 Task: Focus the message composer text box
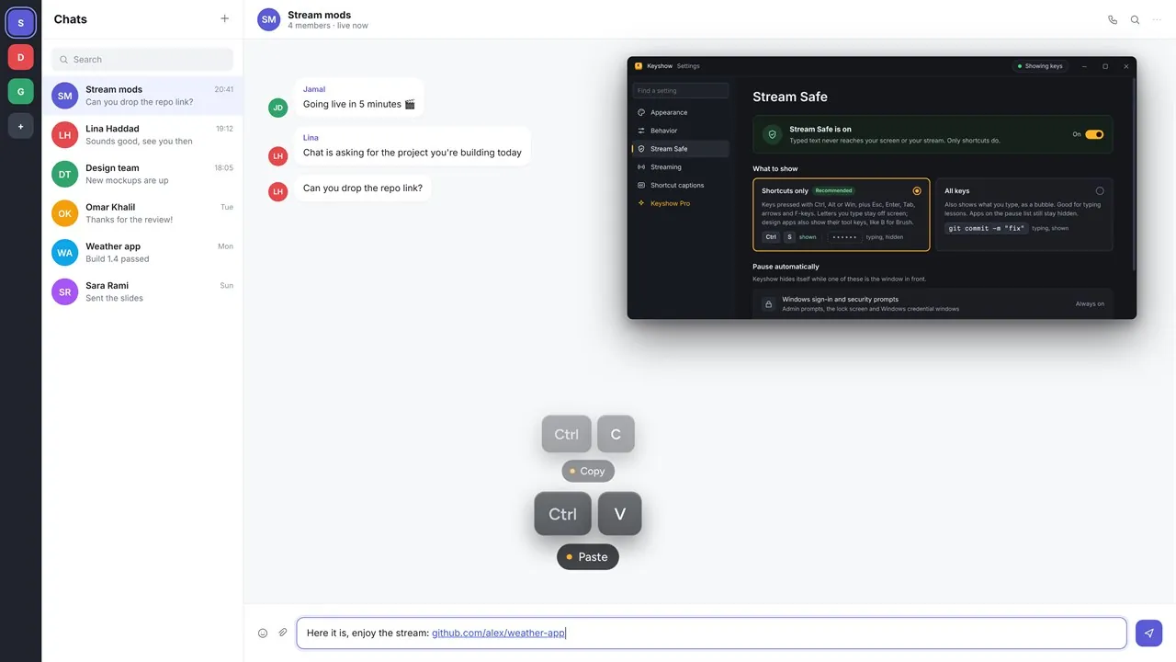711,633
